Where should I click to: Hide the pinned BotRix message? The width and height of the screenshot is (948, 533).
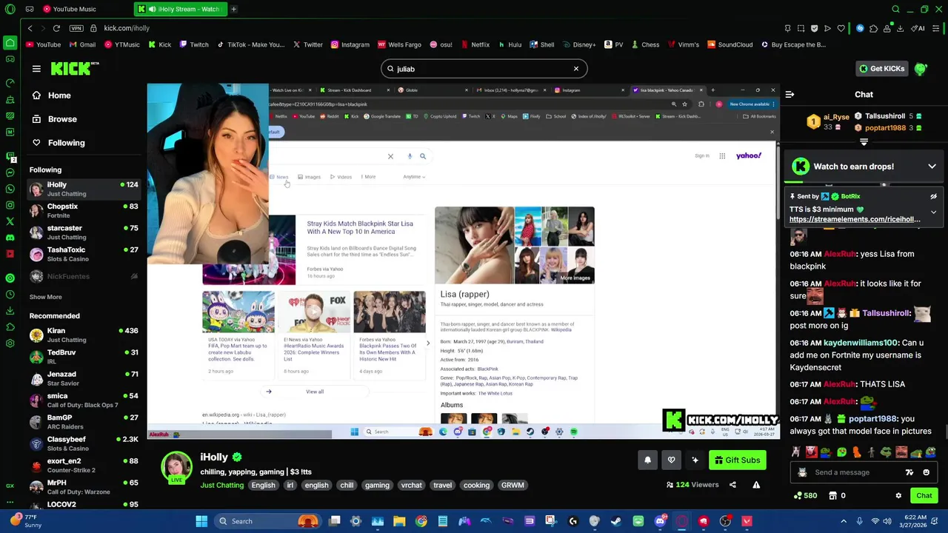(933, 197)
